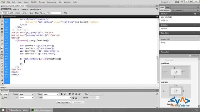Click the Properties Title text field
This screenshot has width=200, height=112.
[96, 94]
